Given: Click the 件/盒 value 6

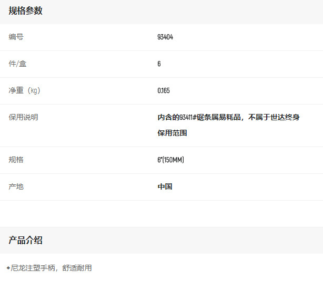Looking at the screenshot, I should 159,64.
